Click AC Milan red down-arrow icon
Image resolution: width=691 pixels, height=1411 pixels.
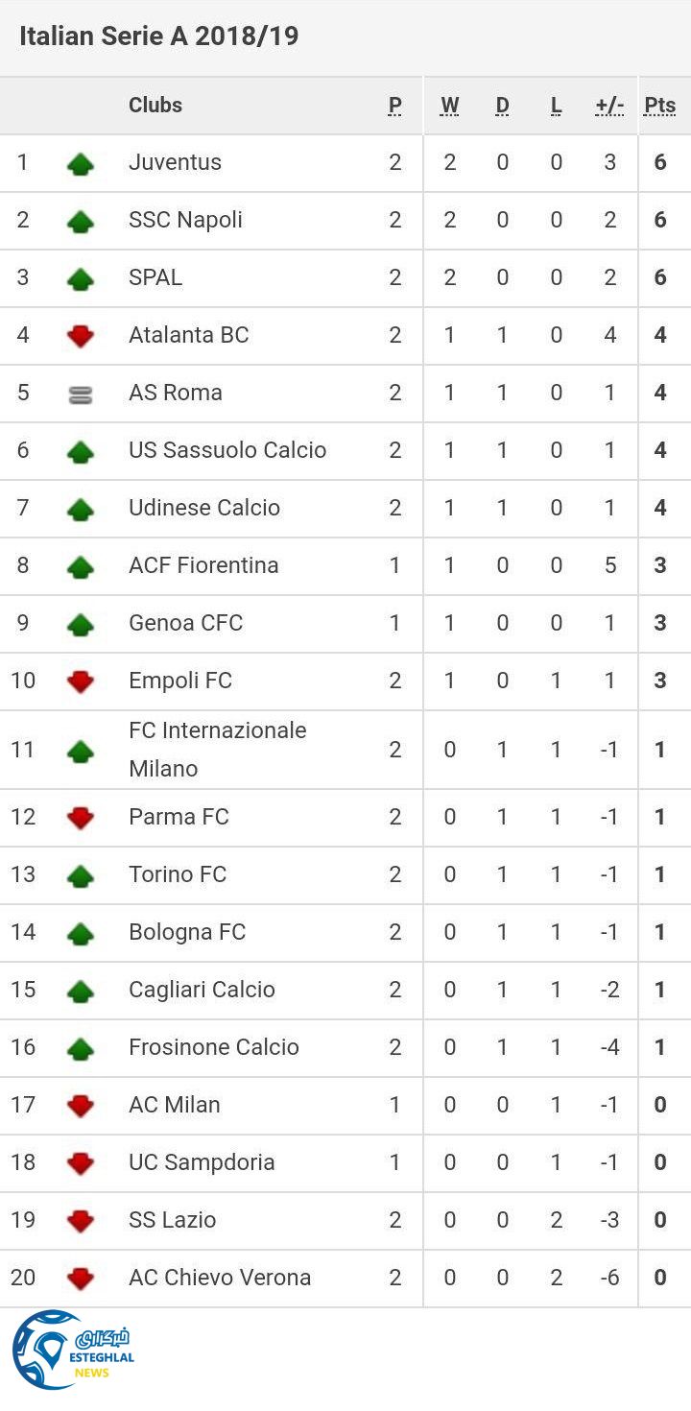(x=81, y=1106)
